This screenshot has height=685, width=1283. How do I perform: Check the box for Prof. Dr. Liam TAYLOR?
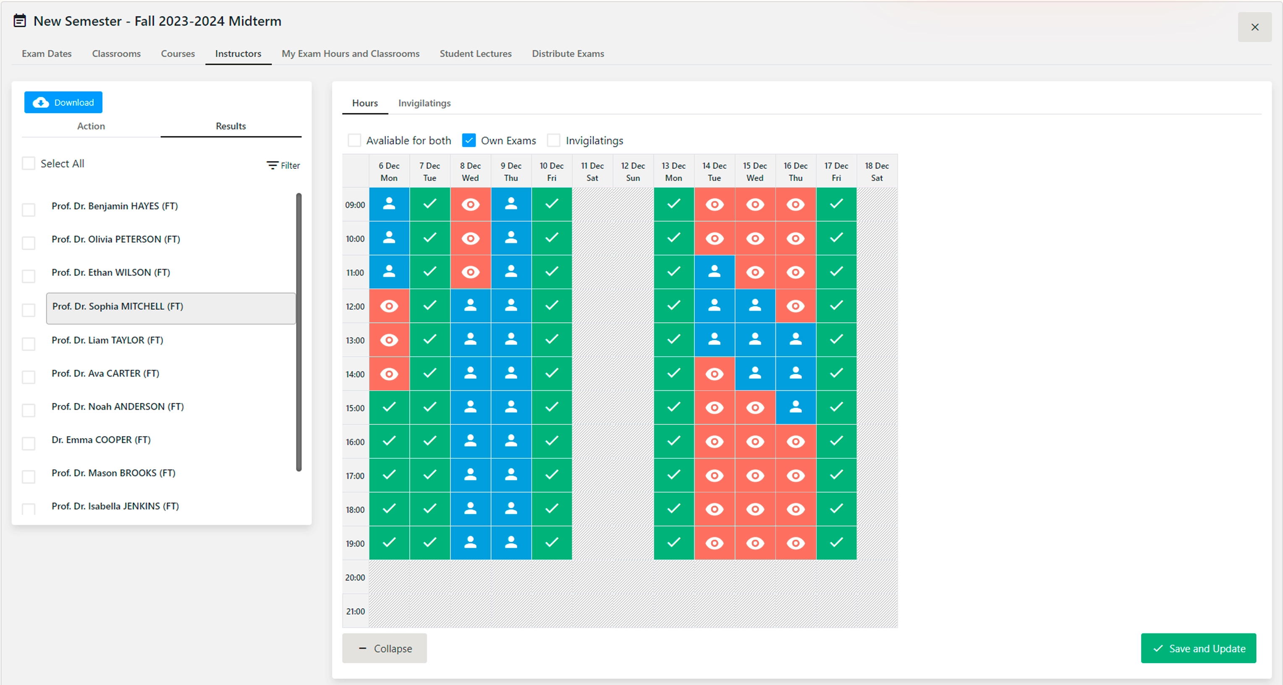pos(29,344)
